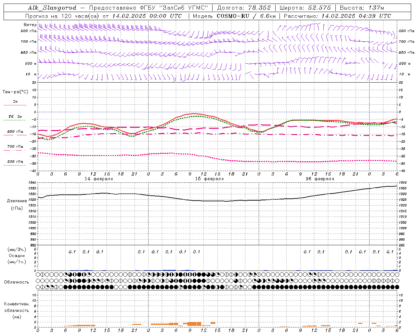This screenshot has width=416, height=333.
Task: Click the (км) convective cloud unit label
Action: 17,317
